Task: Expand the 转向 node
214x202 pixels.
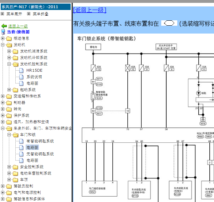Action: click(2, 109)
